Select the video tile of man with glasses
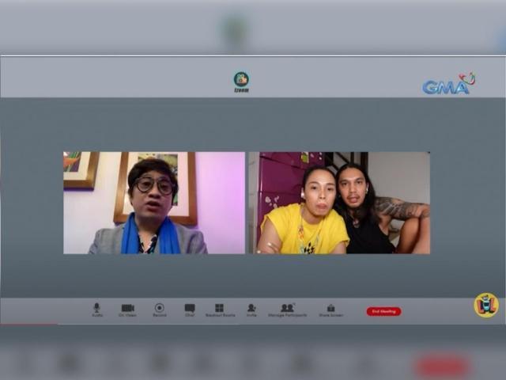The height and width of the screenshot is (380, 506). 154,203
